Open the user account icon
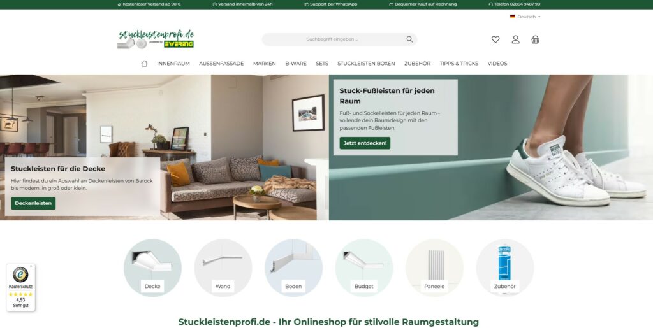653x328 pixels. [515, 39]
